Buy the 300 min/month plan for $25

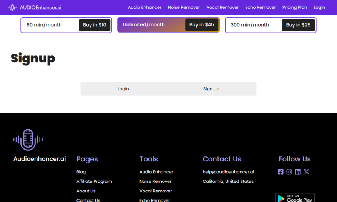[x=298, y=25]
